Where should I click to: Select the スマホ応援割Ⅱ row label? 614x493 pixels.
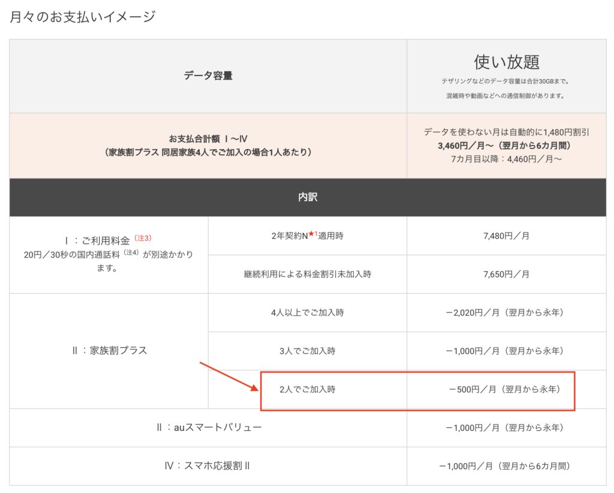pos(207,466)
